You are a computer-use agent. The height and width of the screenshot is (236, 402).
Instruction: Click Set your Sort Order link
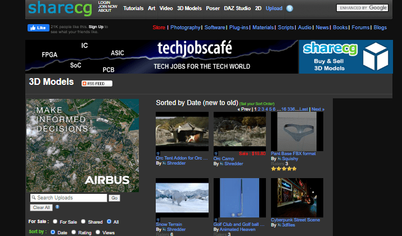(x=257, y=104)
